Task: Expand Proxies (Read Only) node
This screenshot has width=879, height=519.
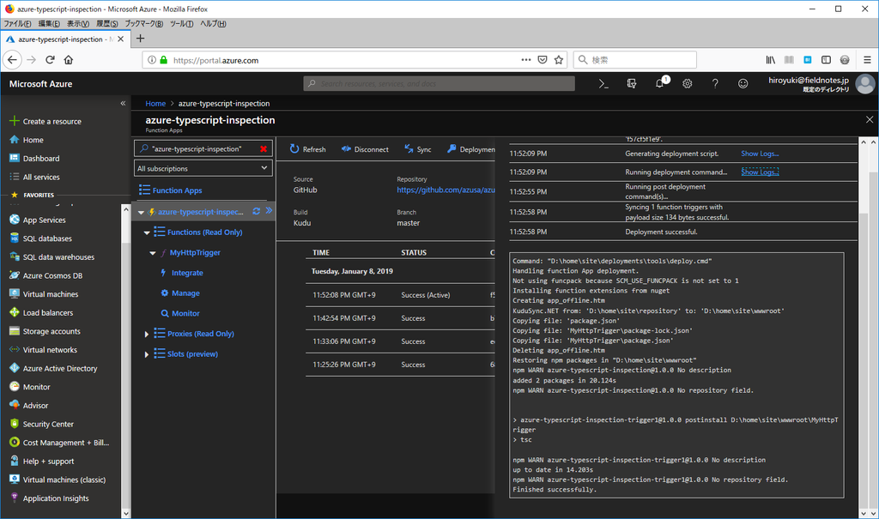Action: tap(147, 334)
